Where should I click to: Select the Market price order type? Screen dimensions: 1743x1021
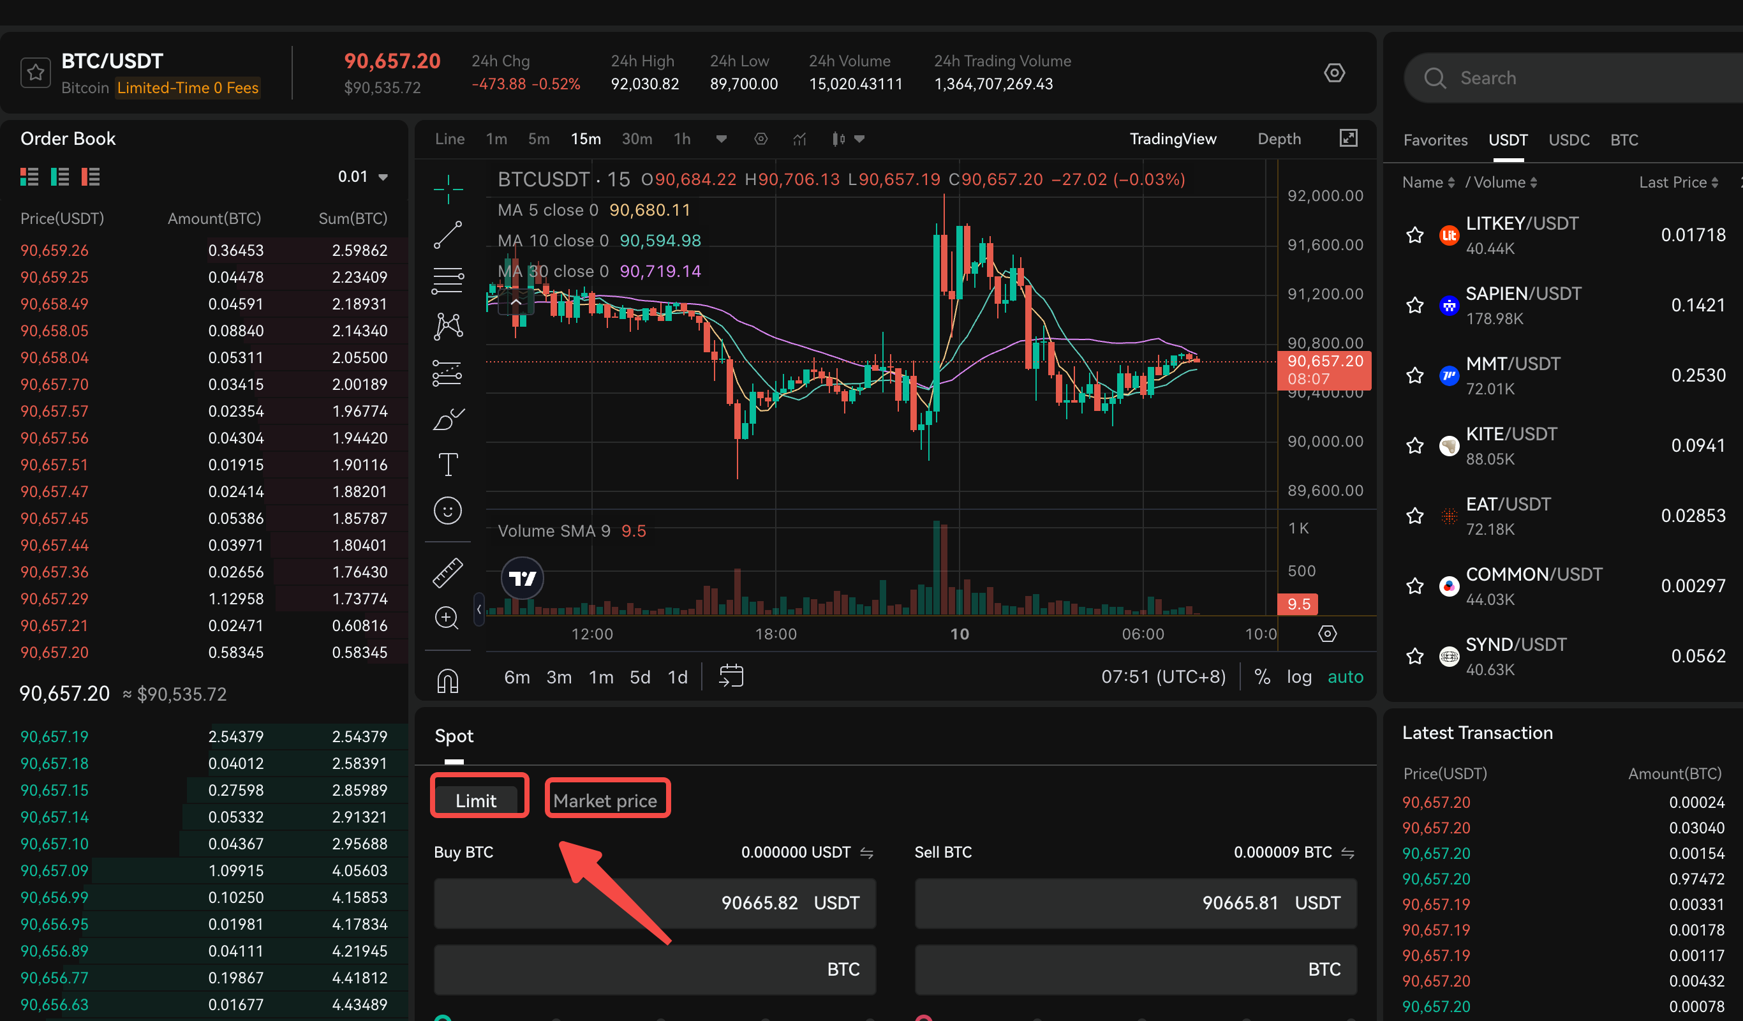tap(605, 800)
